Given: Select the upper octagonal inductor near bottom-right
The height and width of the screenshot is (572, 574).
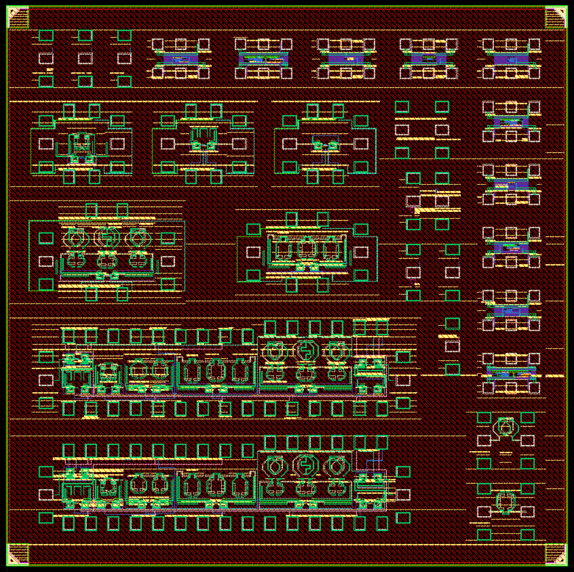Looking at the screenshot, I should coord(505,427).
